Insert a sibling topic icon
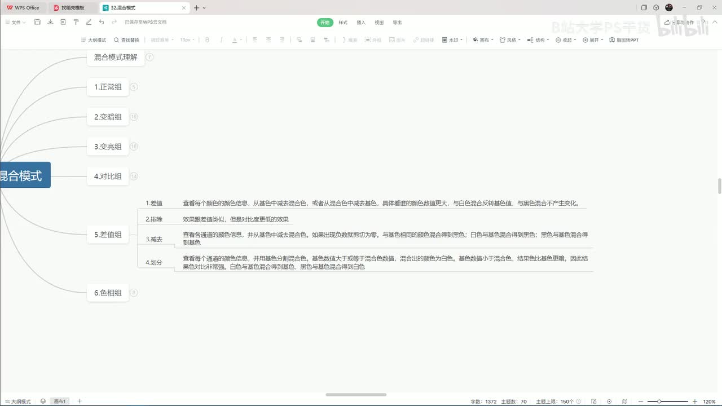Viewport: 722px width, 406px height. tap(312, 40)
